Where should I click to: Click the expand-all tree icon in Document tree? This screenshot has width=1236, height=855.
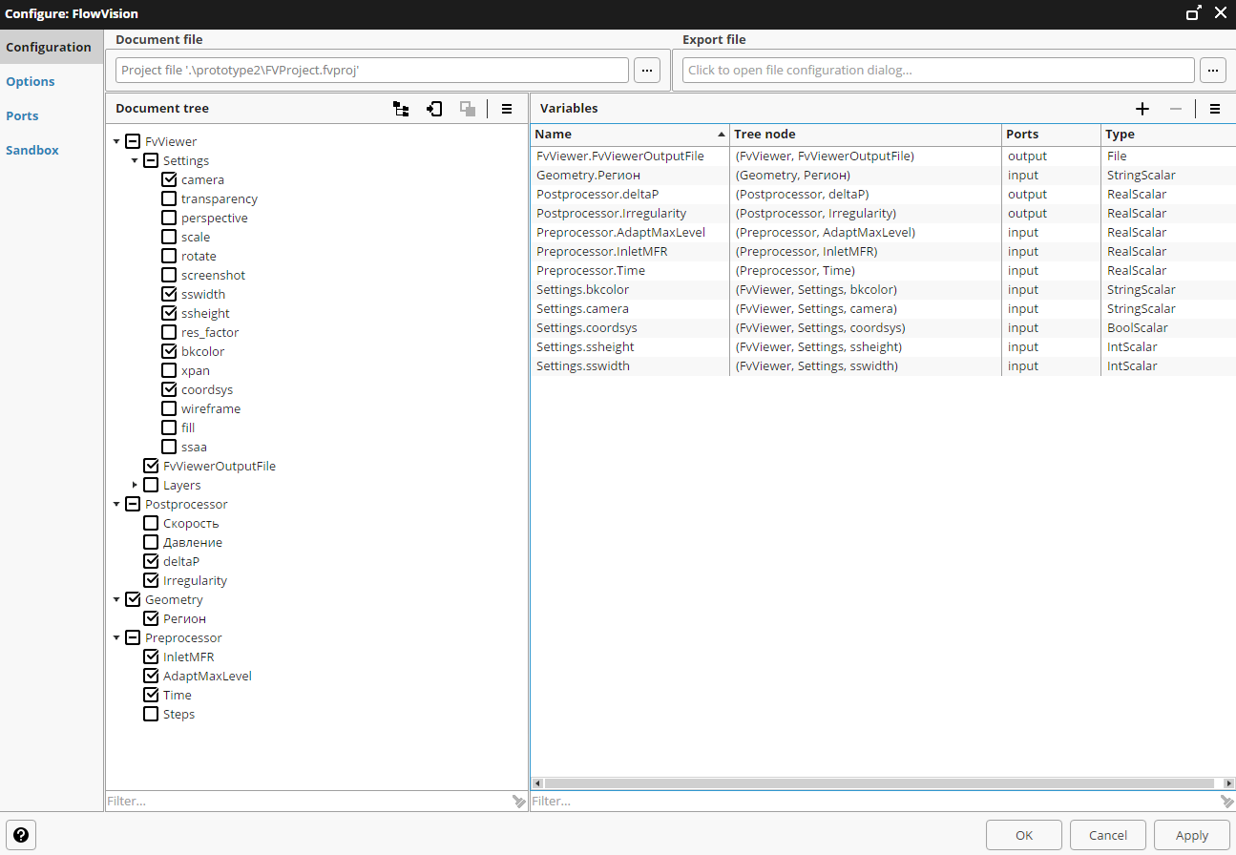pyautogui.click(x=401, y=109)
